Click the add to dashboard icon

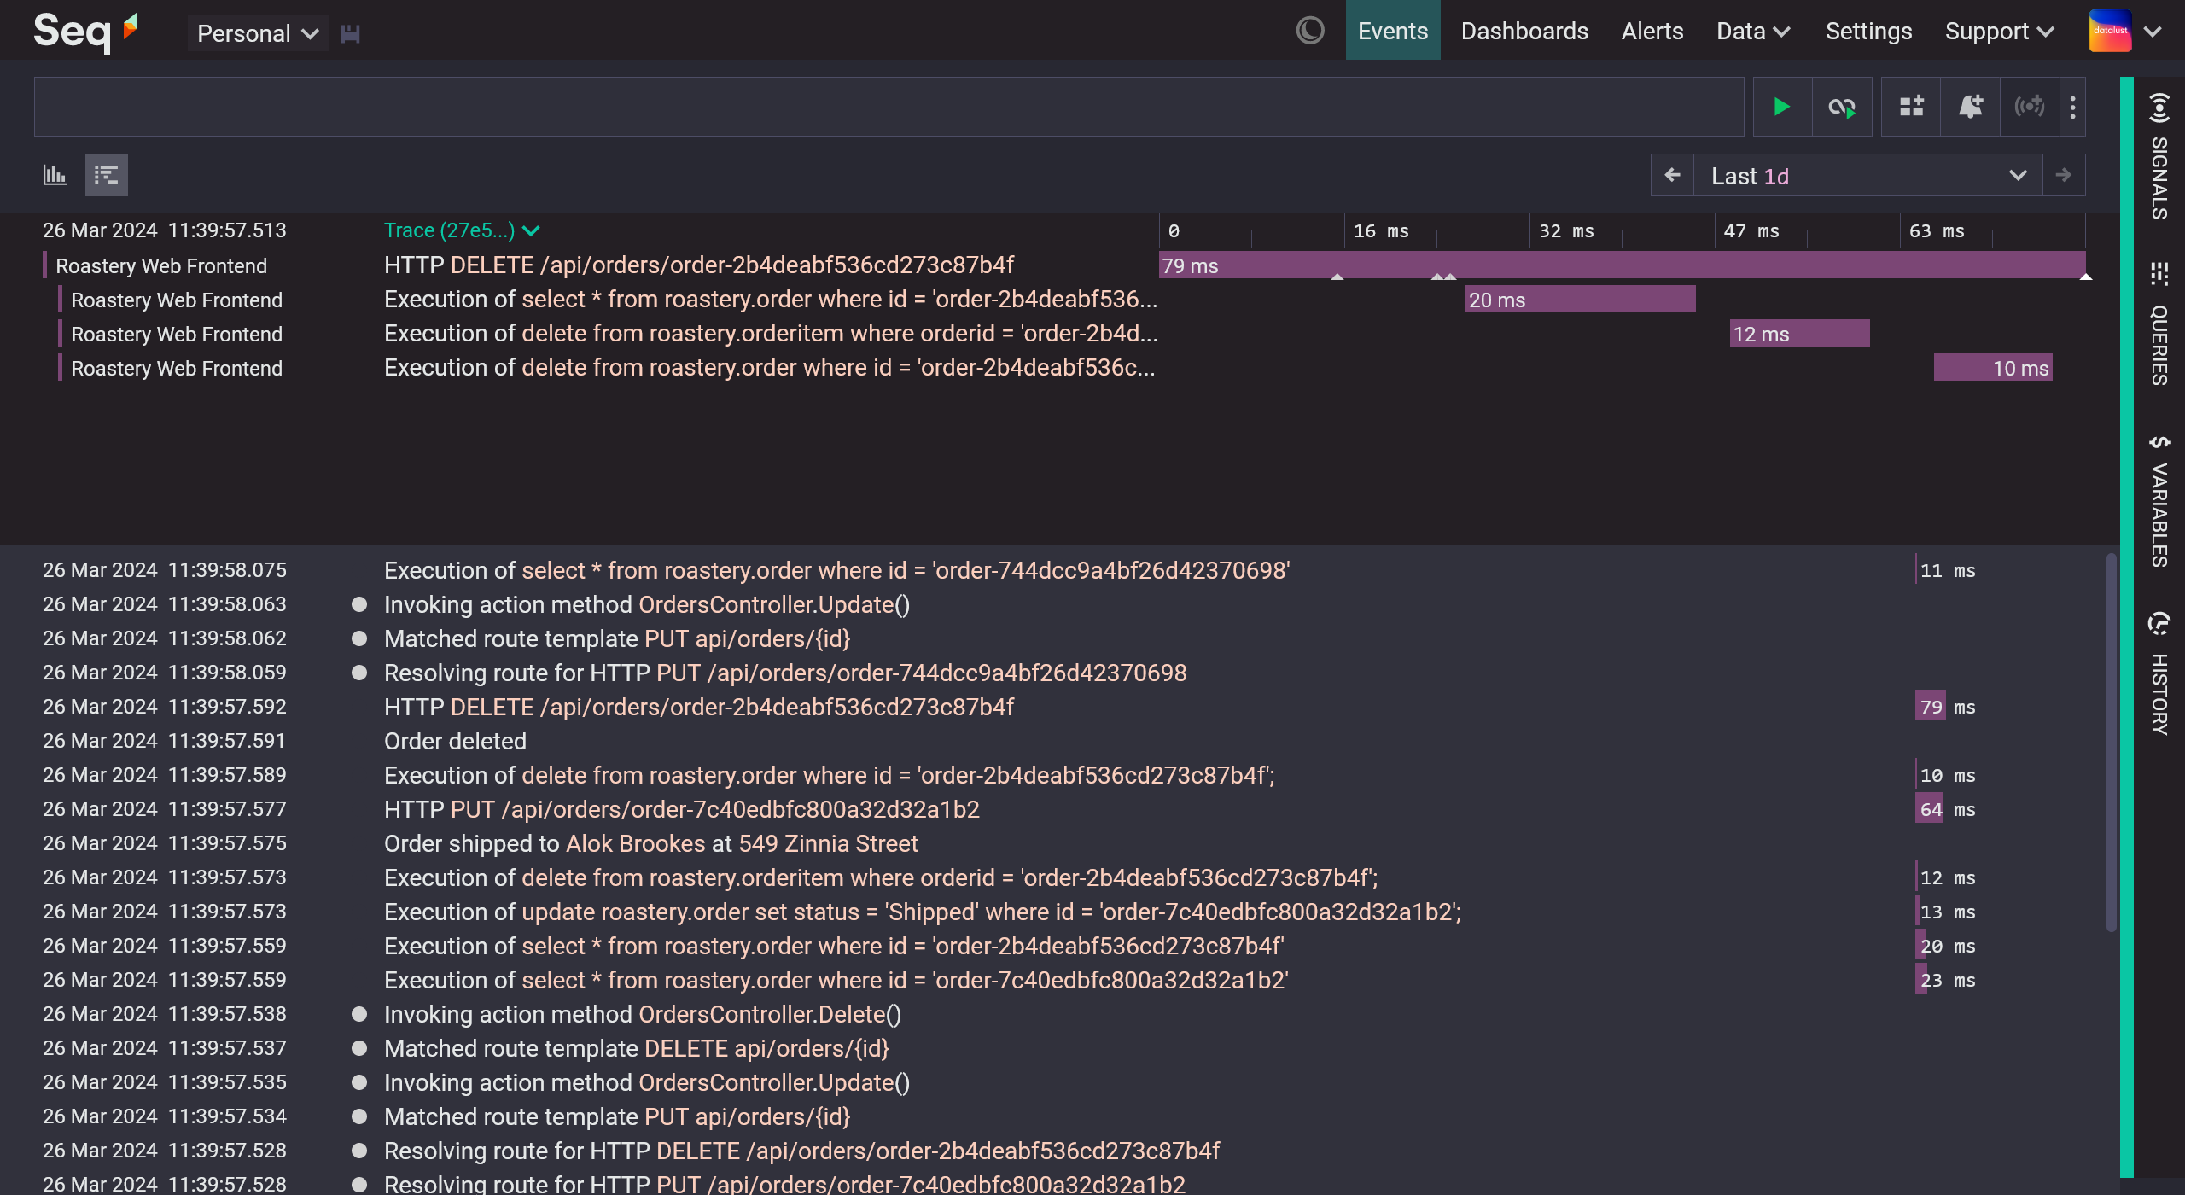tap(1911, 107)
